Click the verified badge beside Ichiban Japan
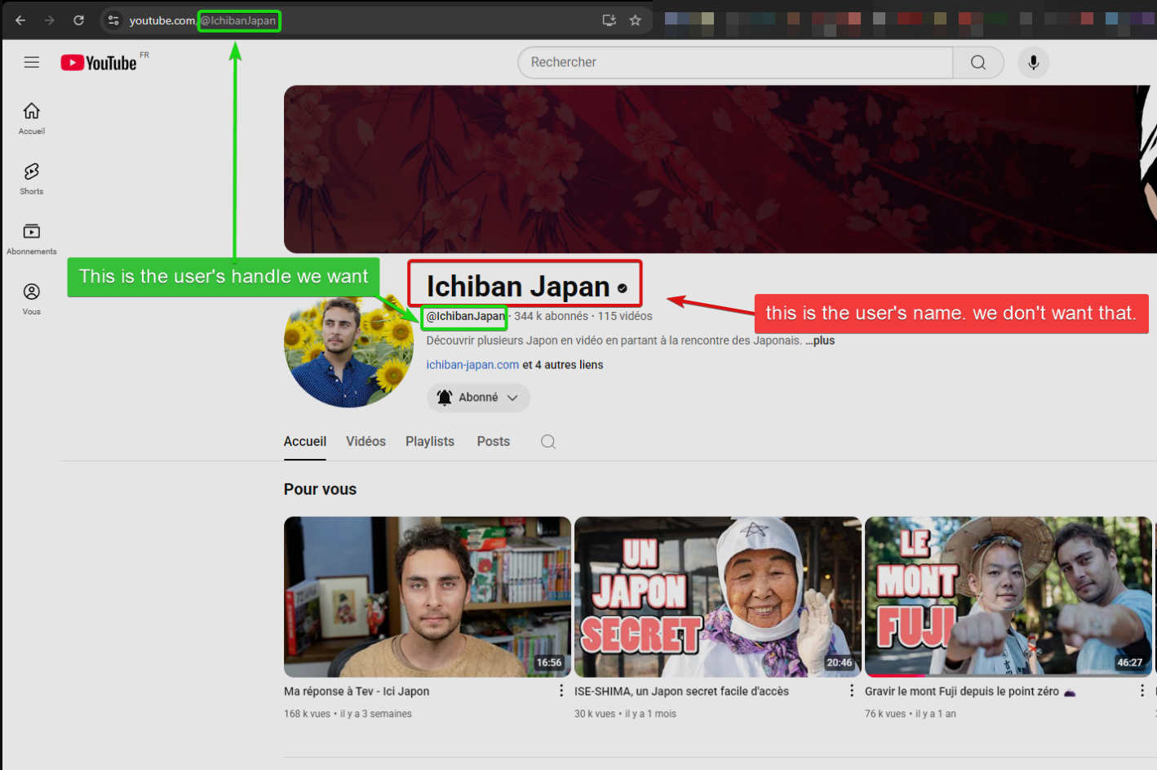 pos(623,288)
